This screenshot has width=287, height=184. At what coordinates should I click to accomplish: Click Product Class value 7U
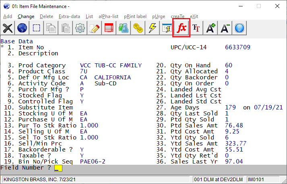coord(83,71)
